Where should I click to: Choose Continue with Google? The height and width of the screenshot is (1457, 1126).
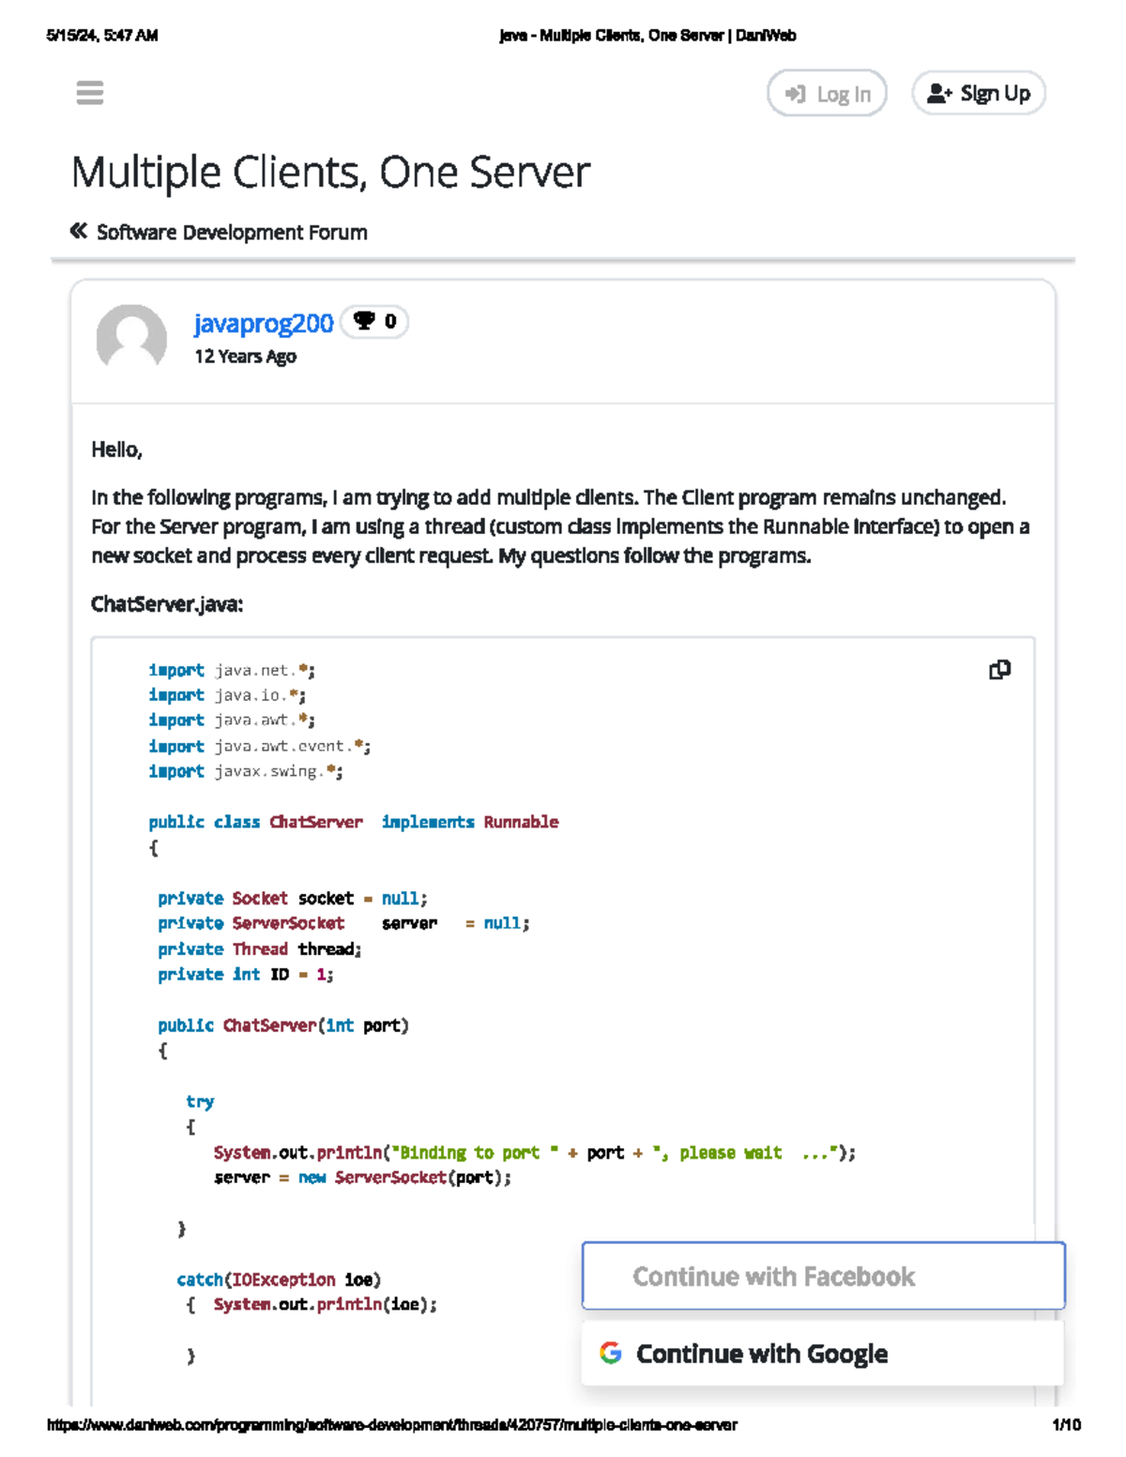point(823,1354)
